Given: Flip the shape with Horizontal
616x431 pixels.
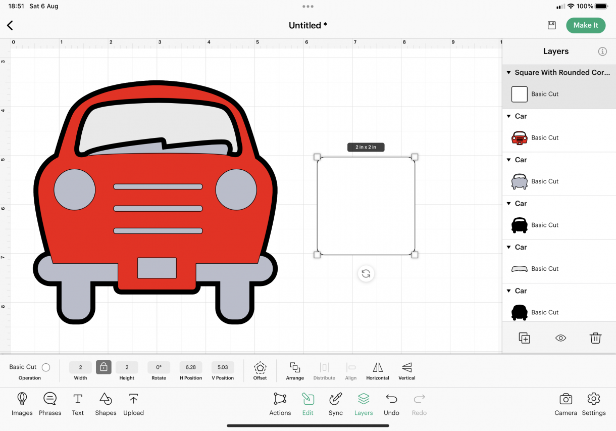Looking at the screenshot, I should [378, 370].
